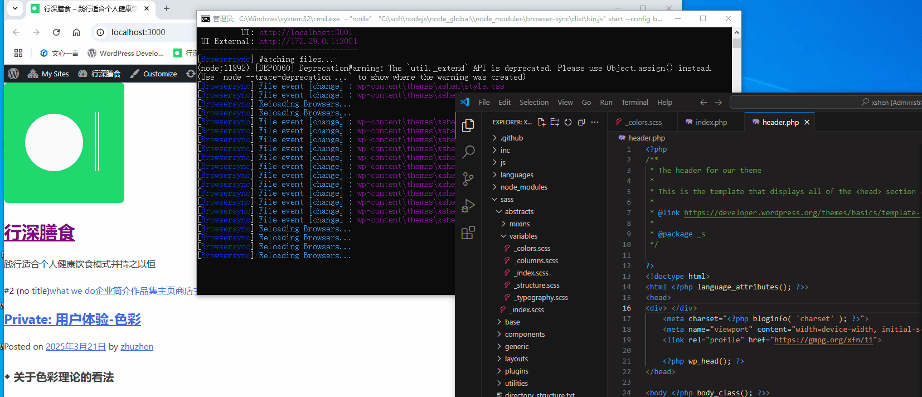Open _colors.scss in the Explorer file tree

[x=532, y=248]
